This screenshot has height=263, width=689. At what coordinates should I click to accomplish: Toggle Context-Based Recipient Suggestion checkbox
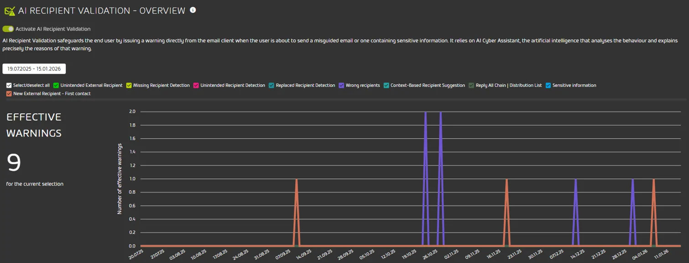click(x=386, y=86)
